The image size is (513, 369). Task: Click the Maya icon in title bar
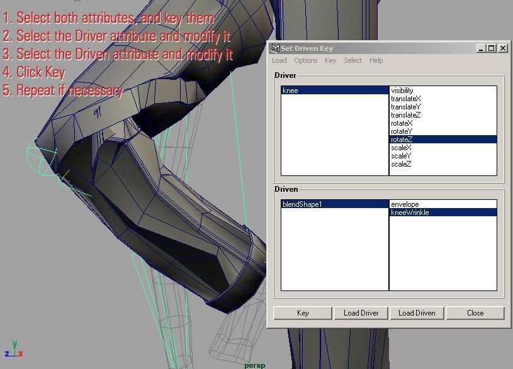click(276, 48)
